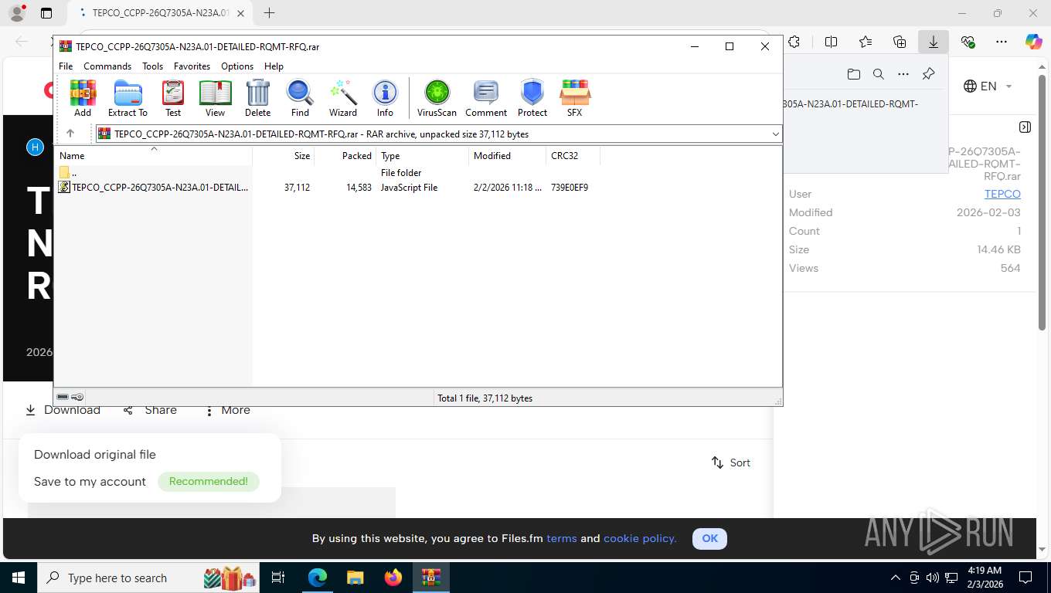The height and width of the screenshot is (593, 1051).
Task: Show archive Info
Action: (385, 98)
